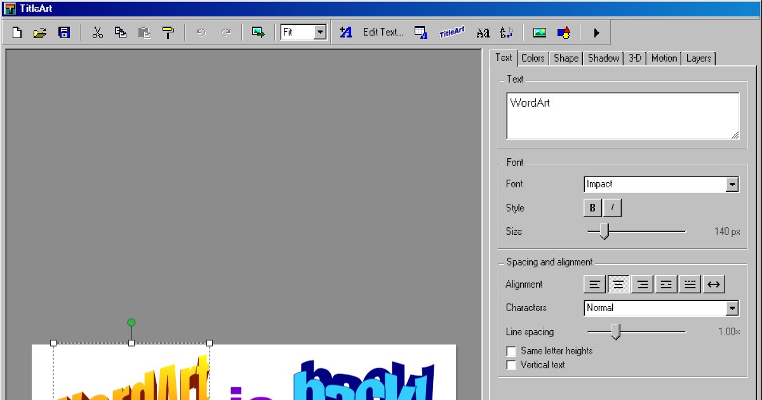
Task: Click the top-center selection handle
Action: coord(131,343)
